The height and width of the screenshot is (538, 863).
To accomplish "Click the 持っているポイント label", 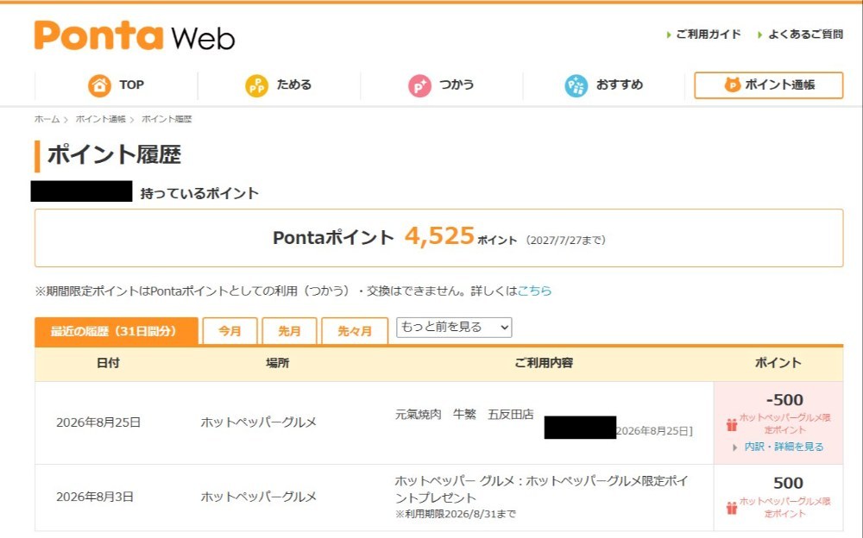I will point(199,193).
